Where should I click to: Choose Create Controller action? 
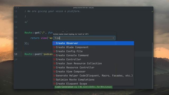pos(93,59)
